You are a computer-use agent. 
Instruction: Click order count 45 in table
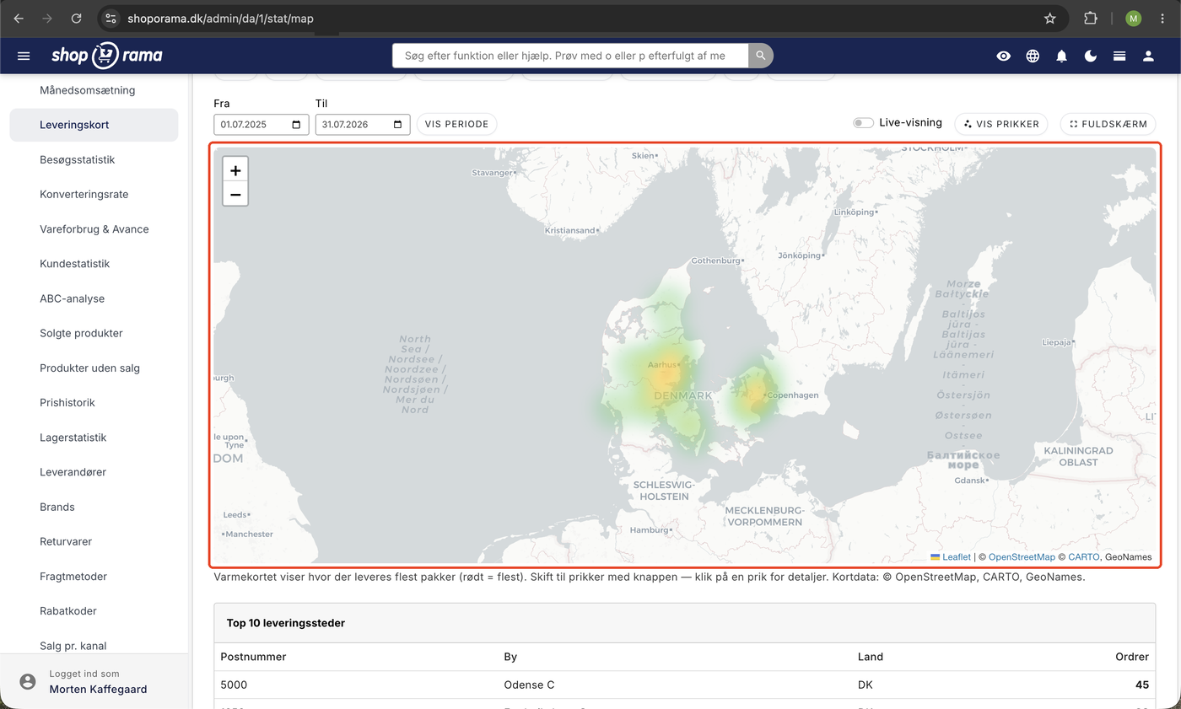tap(1141, 685)
